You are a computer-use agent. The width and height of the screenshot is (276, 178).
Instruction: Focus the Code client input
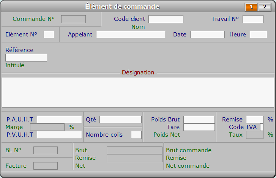[166, 19]
